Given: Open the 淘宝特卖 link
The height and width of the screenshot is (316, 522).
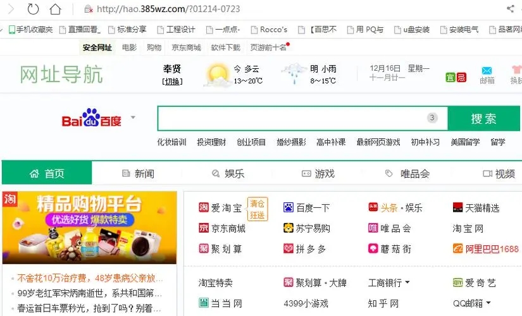Looking at the screenshot, I should pos(215,283).
